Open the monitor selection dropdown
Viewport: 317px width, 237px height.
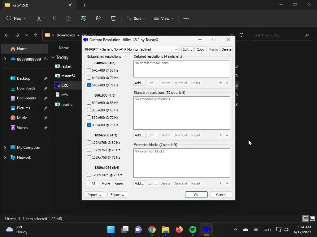pyautogui.click(x=132, y=49)
